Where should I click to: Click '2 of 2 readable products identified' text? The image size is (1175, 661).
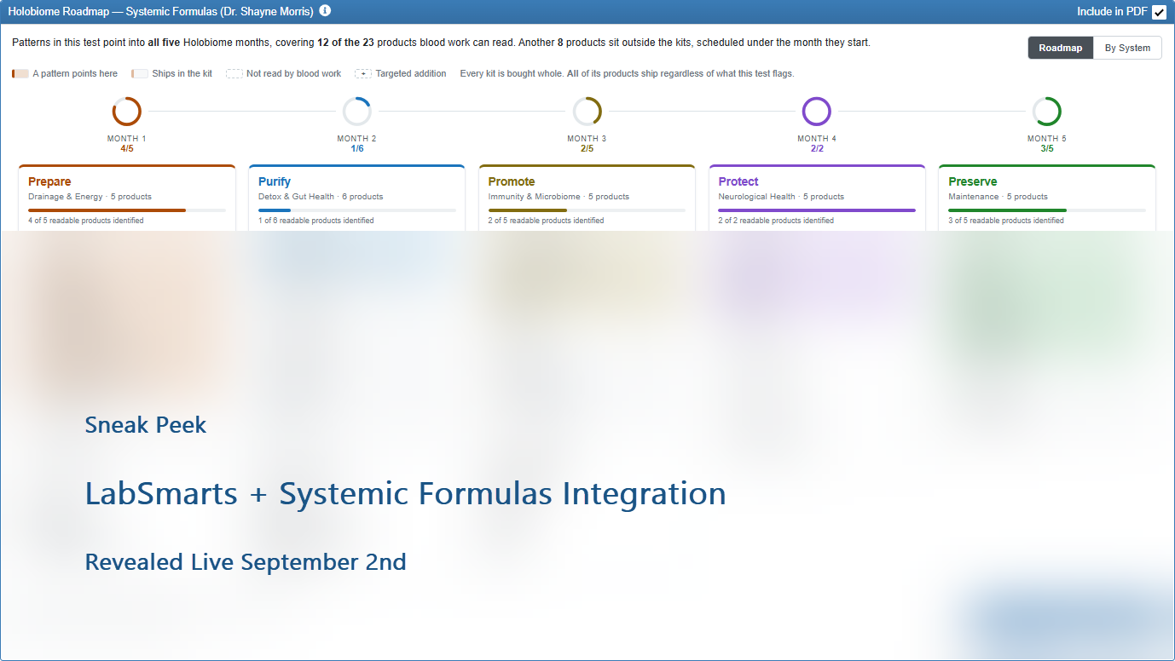coord(777,221)
